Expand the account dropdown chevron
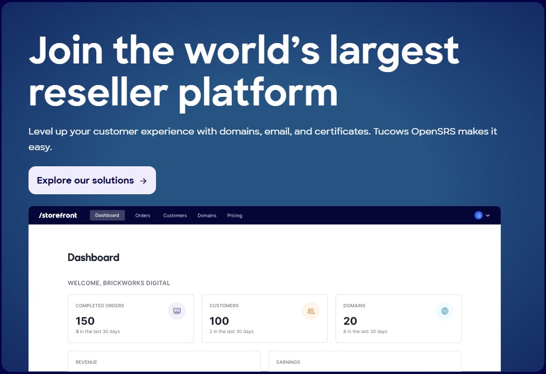Viewport: 546px width, 374px height. coord(488,215)
